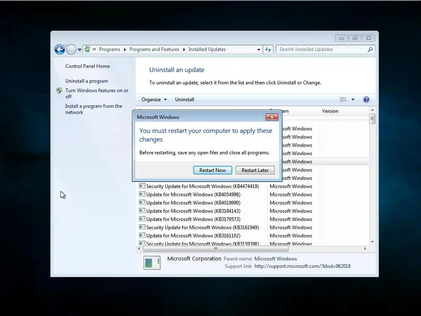
Task: Click icon beside KB3179573 update
Action: pos(142,219)
